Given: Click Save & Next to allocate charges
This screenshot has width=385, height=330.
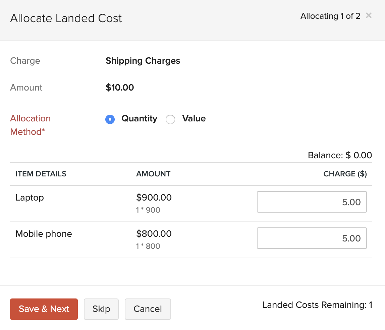Looking at the screenshot, I should point(44,309).
